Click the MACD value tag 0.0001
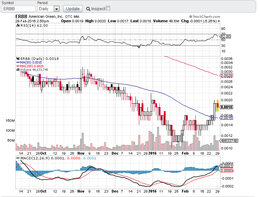Viewport: 260px width, 197px height. pos(226,166)
